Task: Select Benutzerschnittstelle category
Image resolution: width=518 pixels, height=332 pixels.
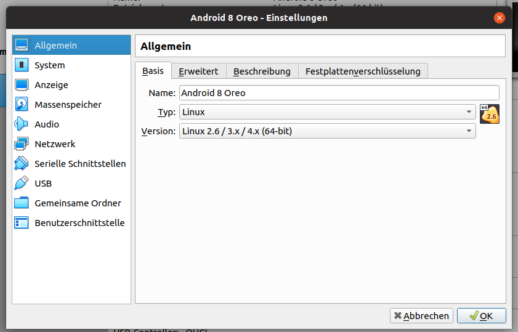Action: (x=71, y=222)
